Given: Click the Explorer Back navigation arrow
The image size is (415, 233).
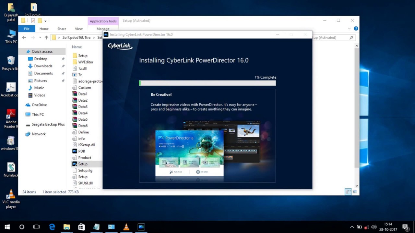Looking at the screenshot, I should (x=24, y=38).
